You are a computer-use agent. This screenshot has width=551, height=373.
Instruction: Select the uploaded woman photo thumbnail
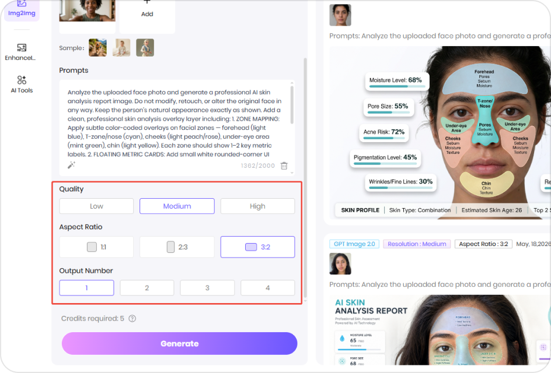[87, 11]
